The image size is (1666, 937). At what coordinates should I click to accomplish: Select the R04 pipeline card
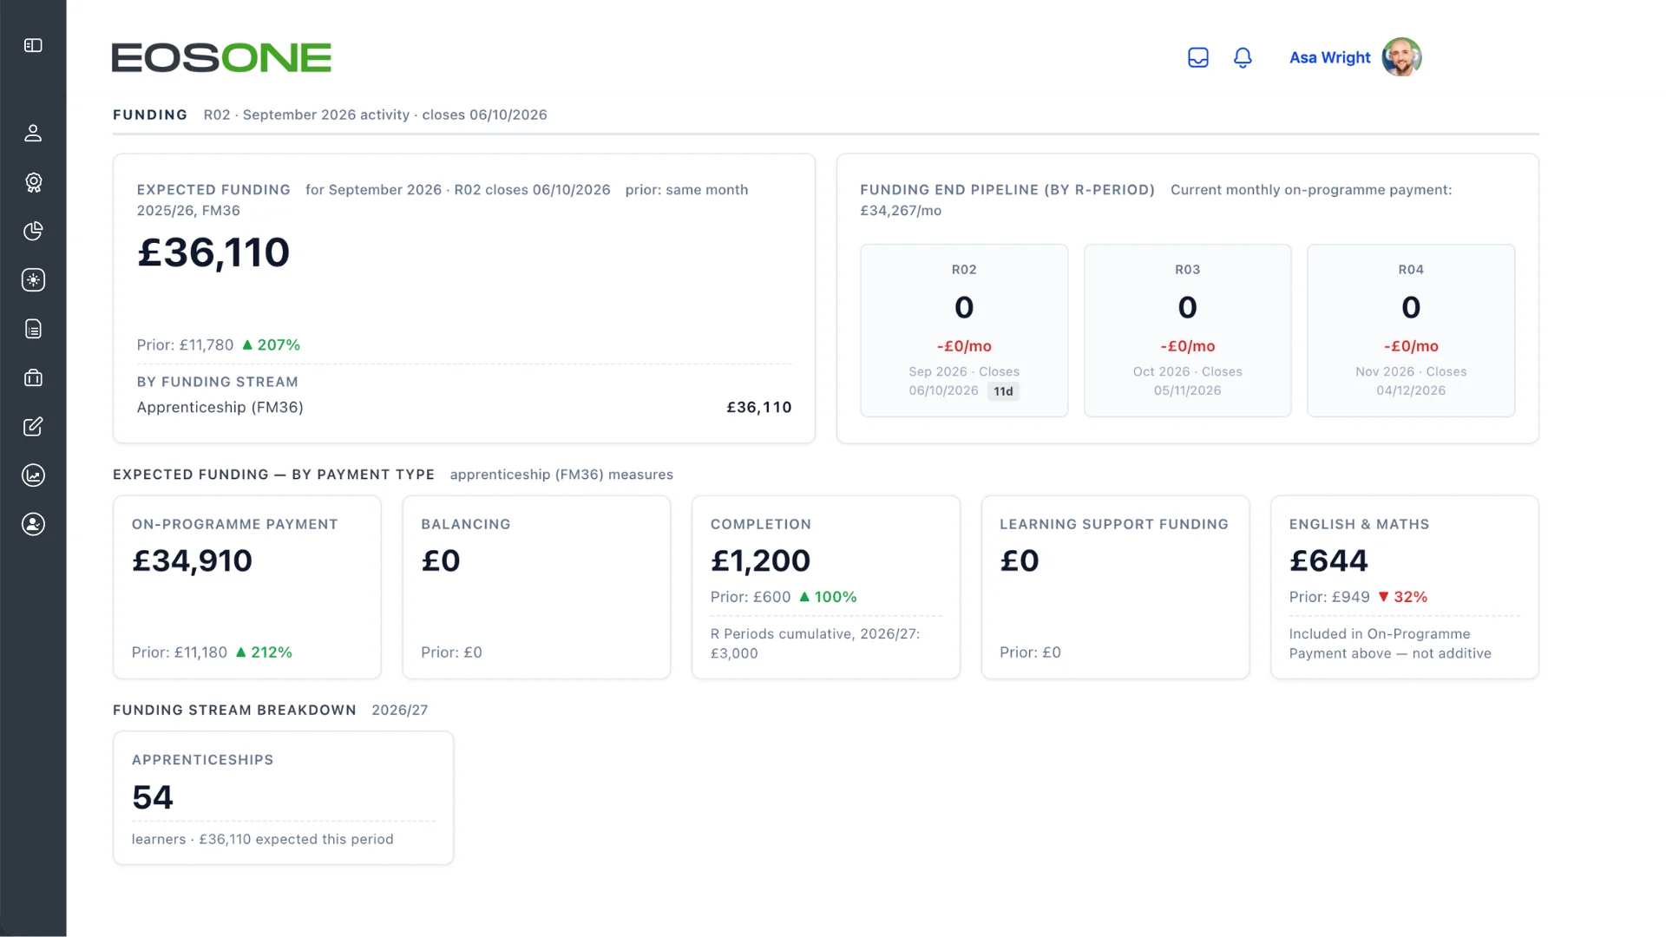click(x=1411, y=331)
